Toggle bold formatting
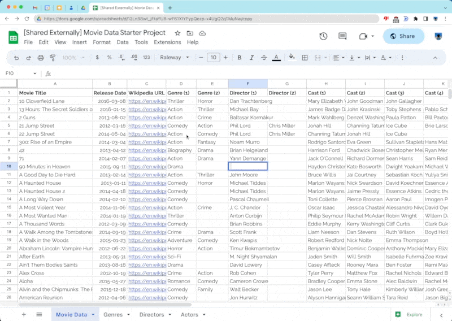 coord(239,58)
